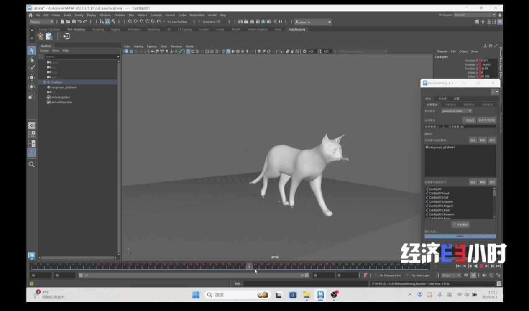Screen dimensions: 529x311
Task: Toggle the audio mute icon near playback options
Action: pos(484,275)
